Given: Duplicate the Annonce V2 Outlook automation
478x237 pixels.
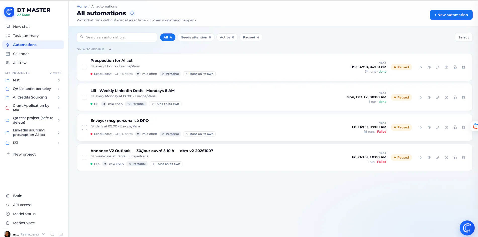Looking at the screenshot, I should pos(455,158).
